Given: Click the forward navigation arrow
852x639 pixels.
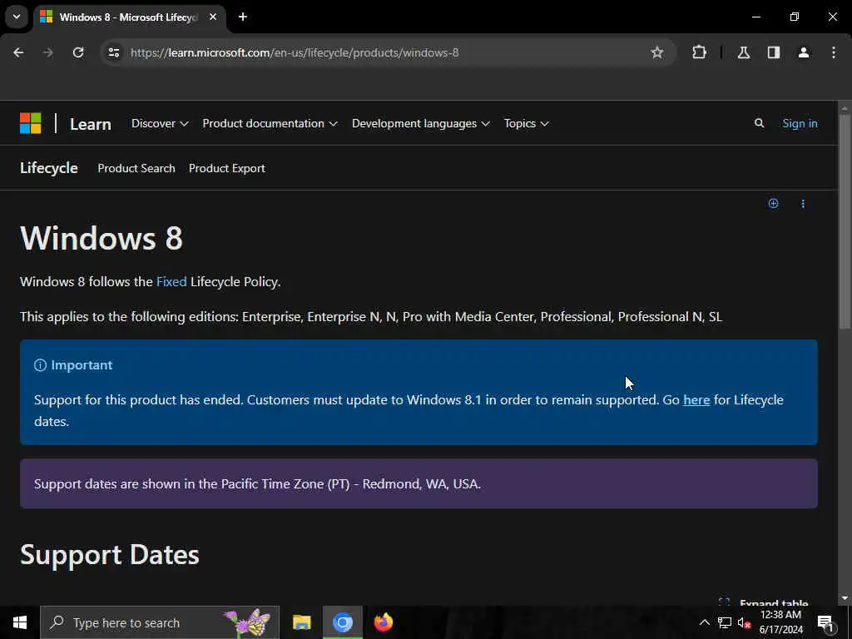Looking at the screenshot, I should [x=48, y=52].
